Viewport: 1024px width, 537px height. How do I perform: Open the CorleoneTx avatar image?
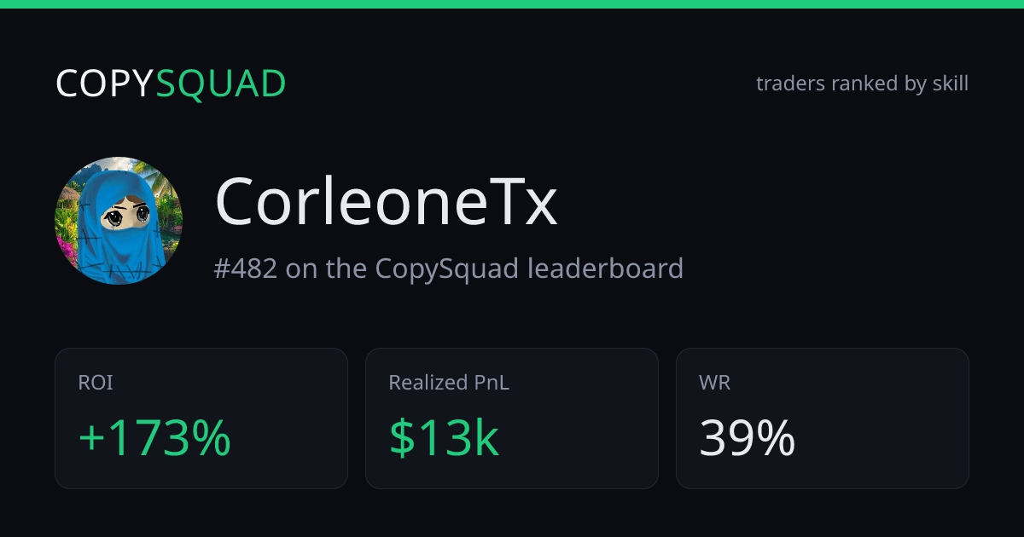click(x=119, y=221)
